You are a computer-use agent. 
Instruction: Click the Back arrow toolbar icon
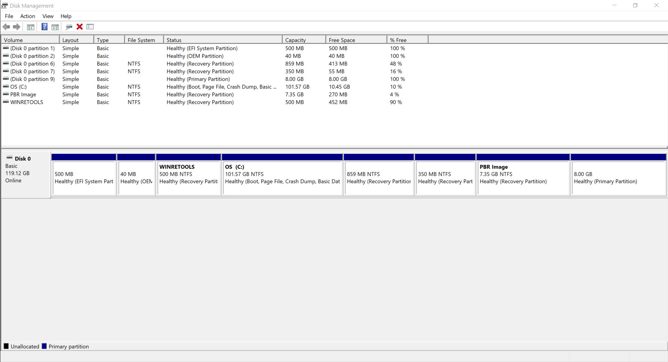tap(6, 27)
